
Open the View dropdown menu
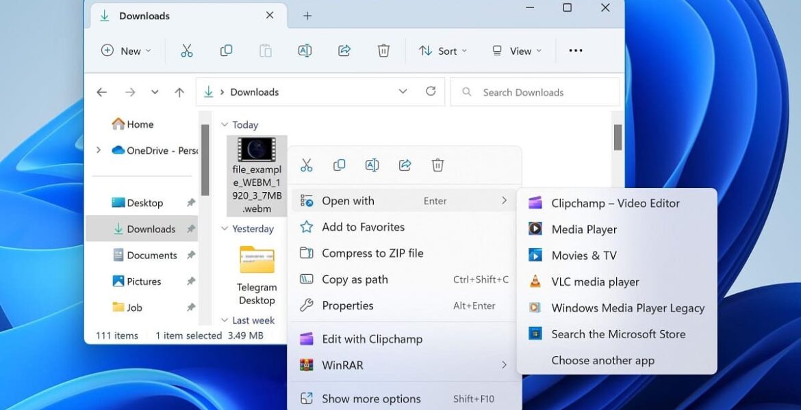516,51
